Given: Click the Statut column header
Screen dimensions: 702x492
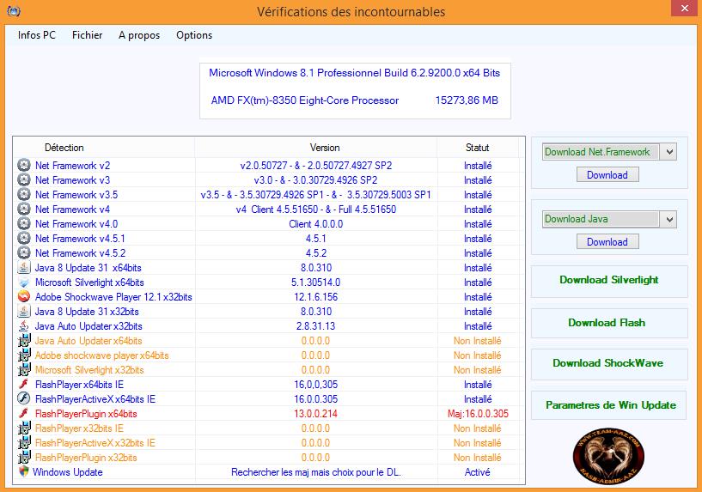Looking at the screenshot, I should 477,148.
